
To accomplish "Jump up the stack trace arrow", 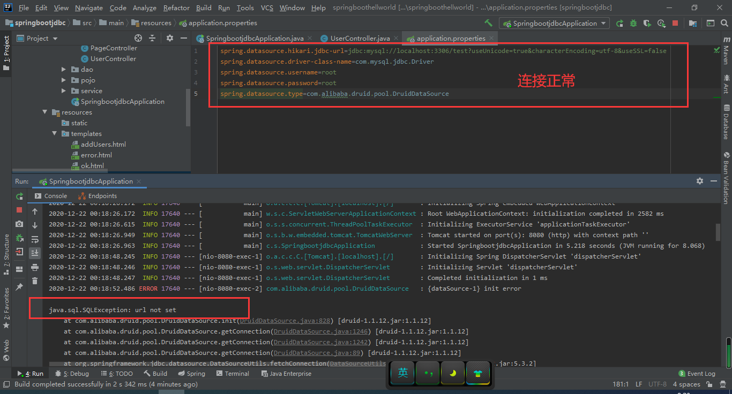I will point(35,211).
